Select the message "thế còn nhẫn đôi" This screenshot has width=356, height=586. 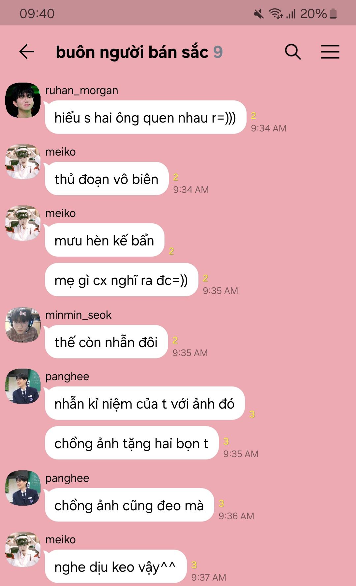coord(106,342)
